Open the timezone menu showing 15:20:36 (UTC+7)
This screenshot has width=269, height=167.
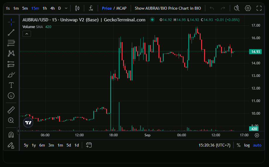(214, 145)
